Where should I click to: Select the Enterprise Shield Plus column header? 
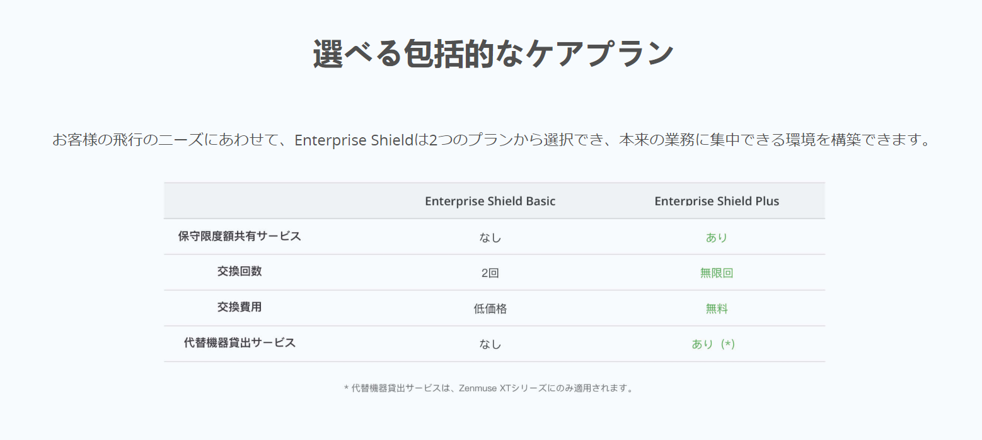(717, 201)
